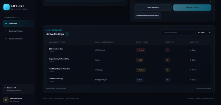Click Outdated Package finding
The width and height of the screenshot is (221, 105).
(56, 79)
